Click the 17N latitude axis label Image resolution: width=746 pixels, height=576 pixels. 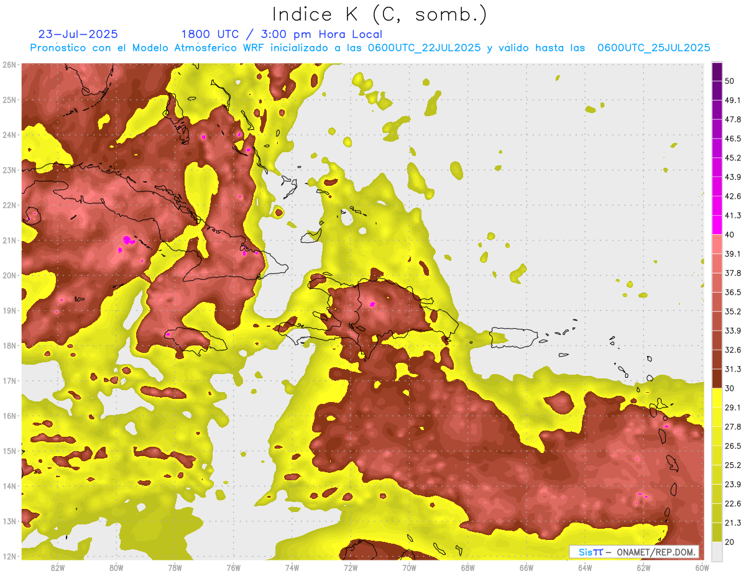pos(9,381)
